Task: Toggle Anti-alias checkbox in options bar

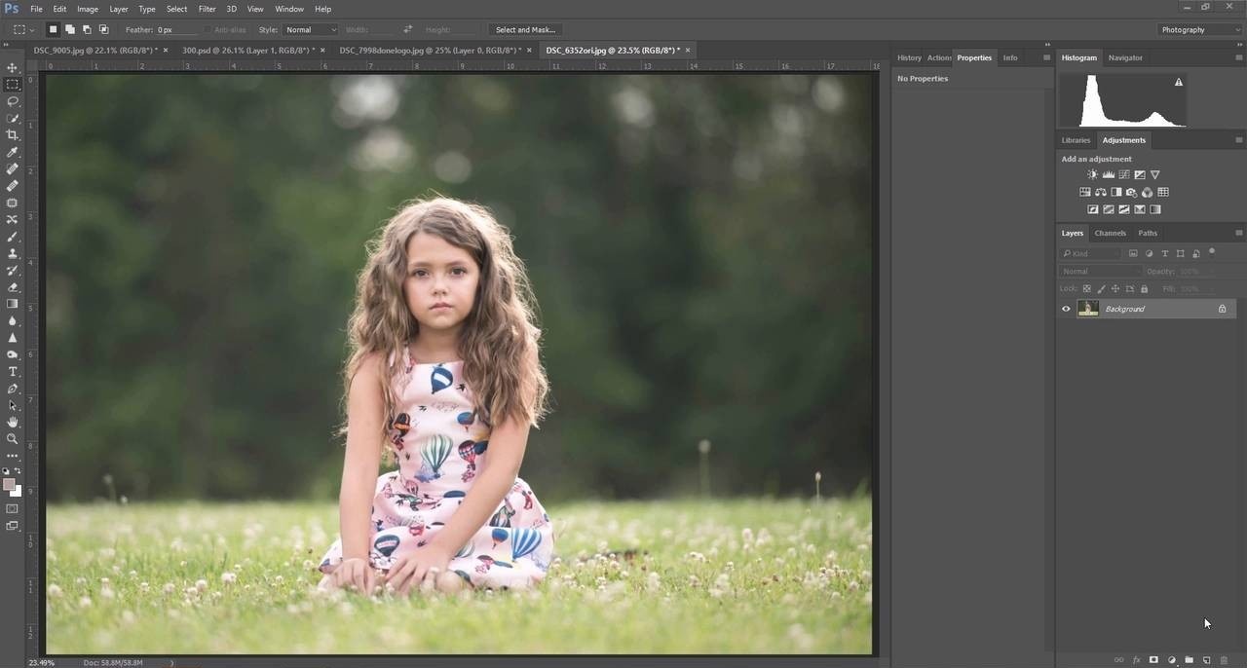Action: click(208, 30)
